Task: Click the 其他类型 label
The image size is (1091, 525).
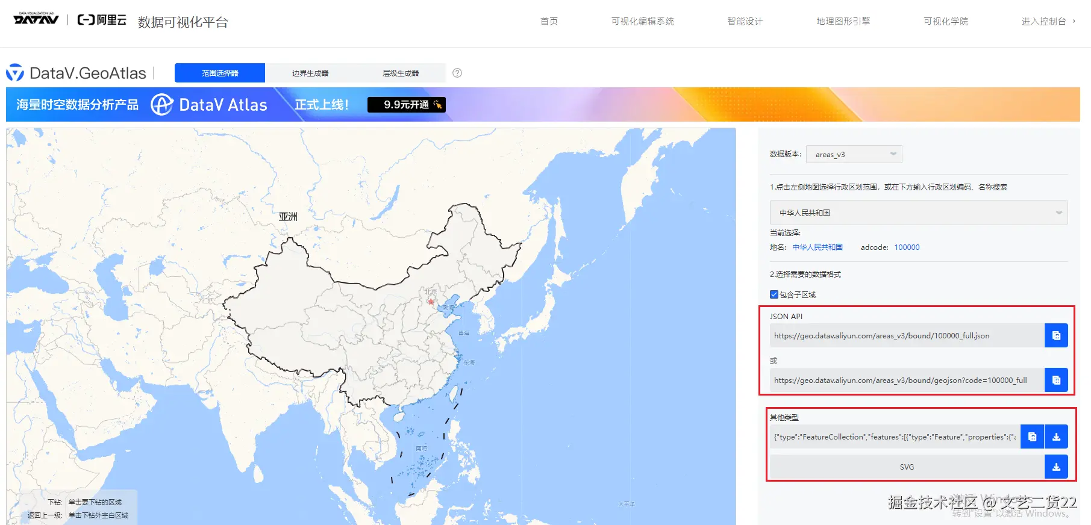Action: coord(784,417)
